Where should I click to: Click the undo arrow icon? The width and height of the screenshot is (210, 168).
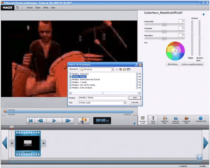coord(17,8)
